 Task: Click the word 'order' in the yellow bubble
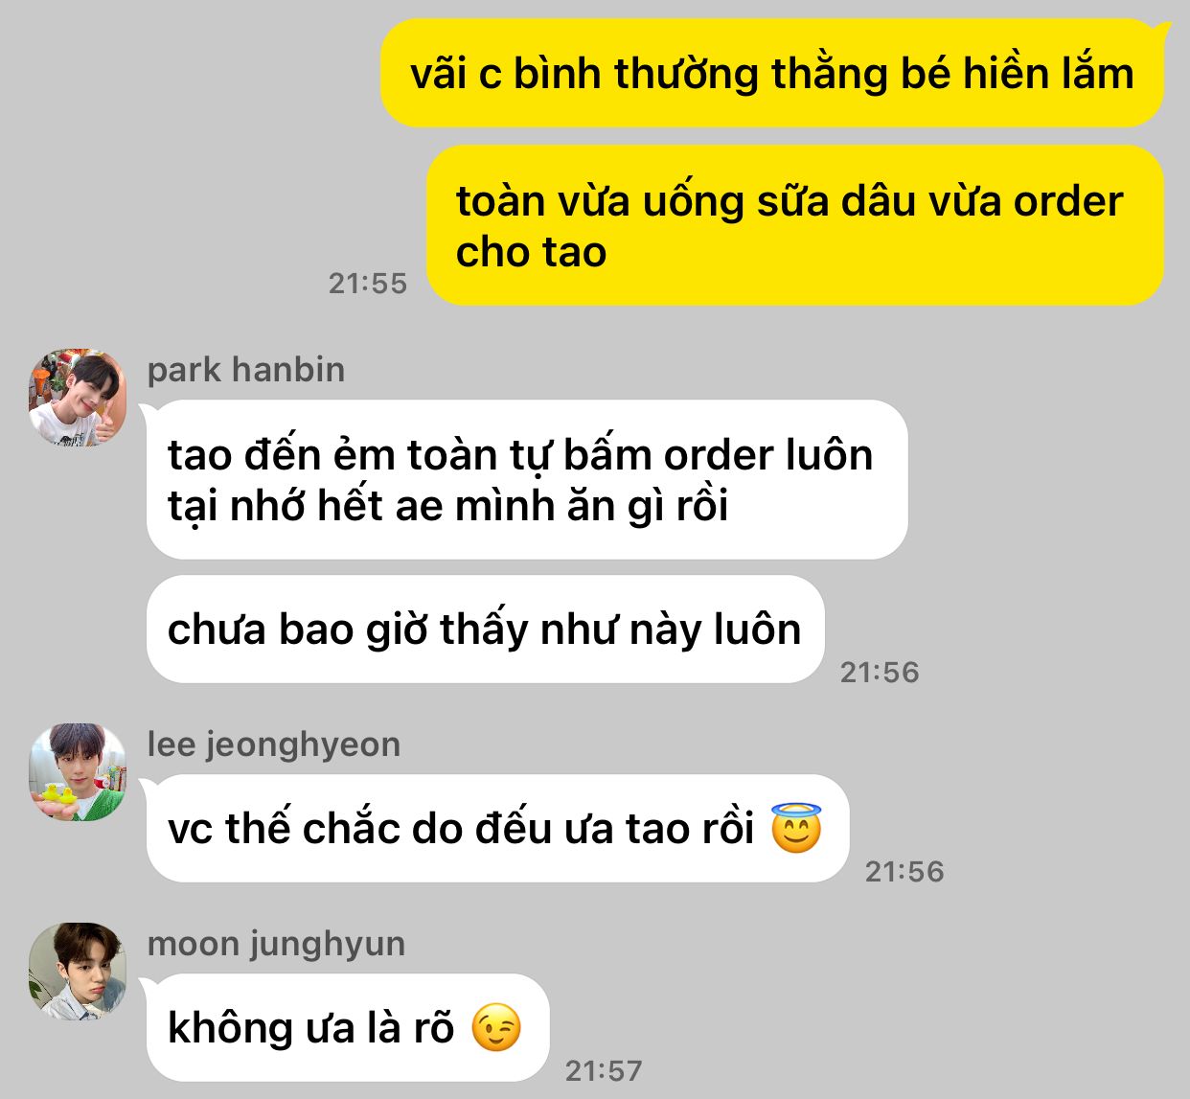click(1068, 201)
